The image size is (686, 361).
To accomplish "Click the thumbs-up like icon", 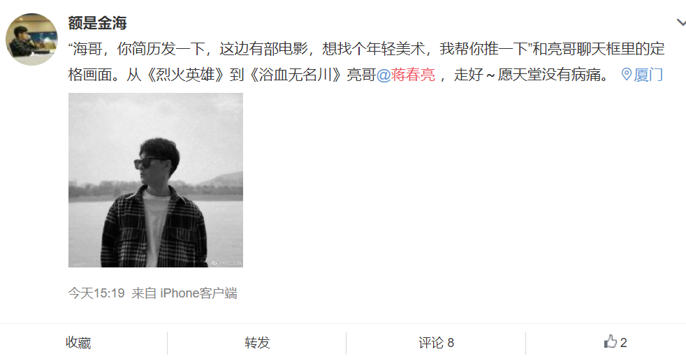I will (x=611, y=341).
